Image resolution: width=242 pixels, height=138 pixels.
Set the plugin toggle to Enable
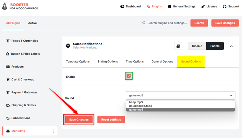point(215,46)
